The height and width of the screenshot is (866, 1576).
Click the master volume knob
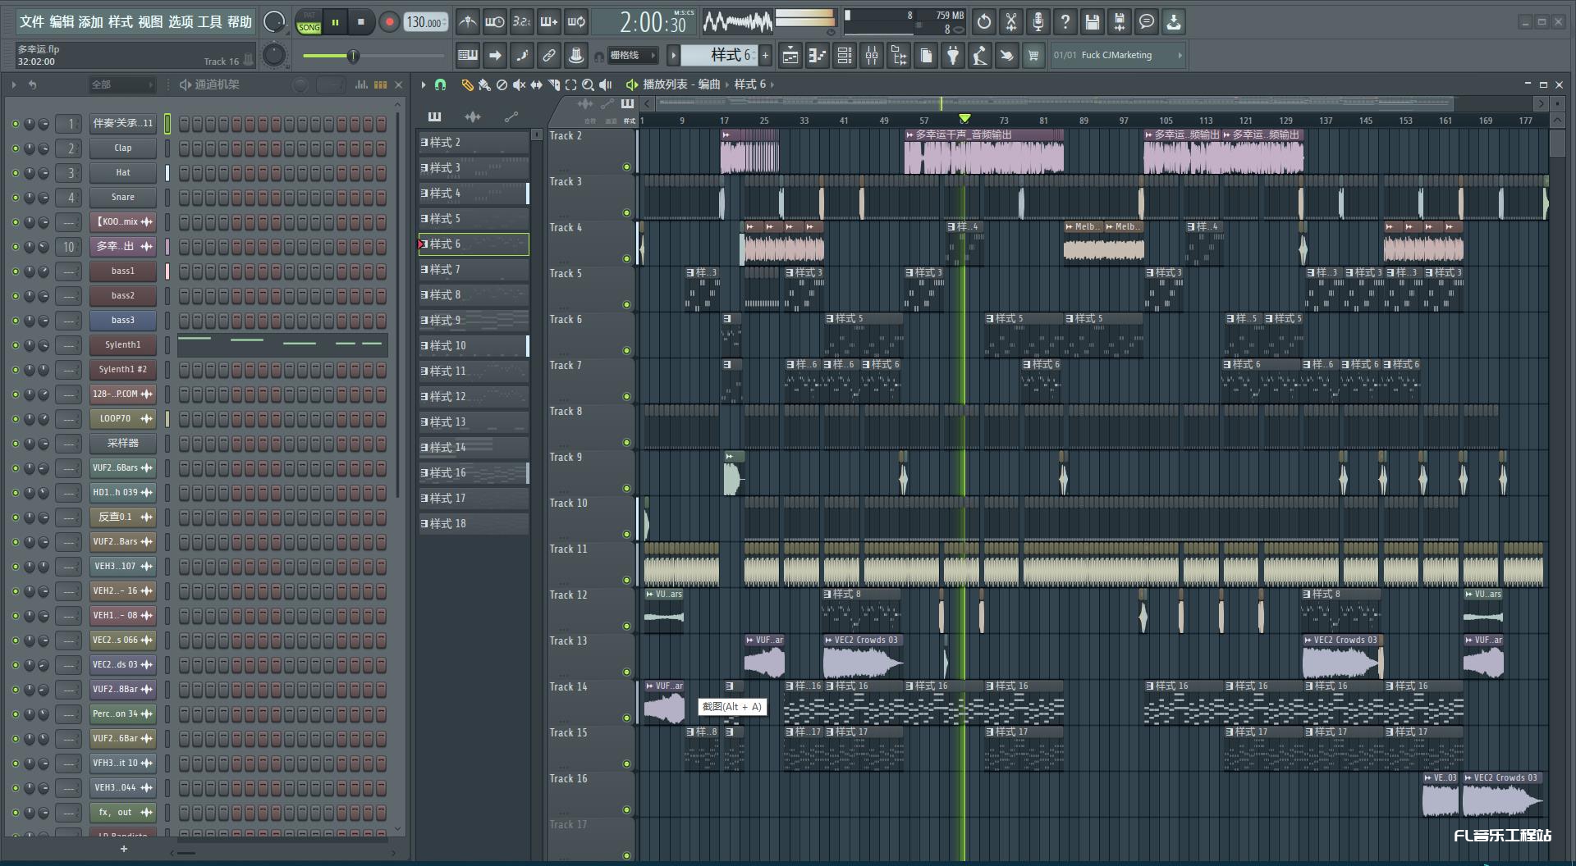(273, 22)
